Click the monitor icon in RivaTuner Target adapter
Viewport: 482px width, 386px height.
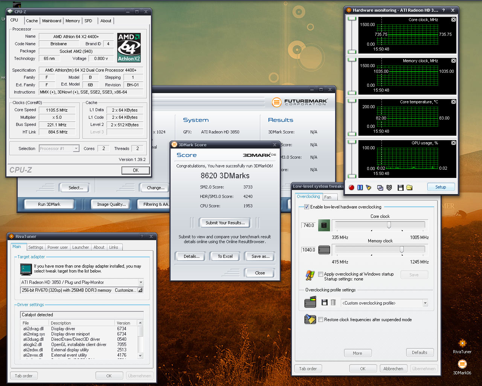coord(26,269)
